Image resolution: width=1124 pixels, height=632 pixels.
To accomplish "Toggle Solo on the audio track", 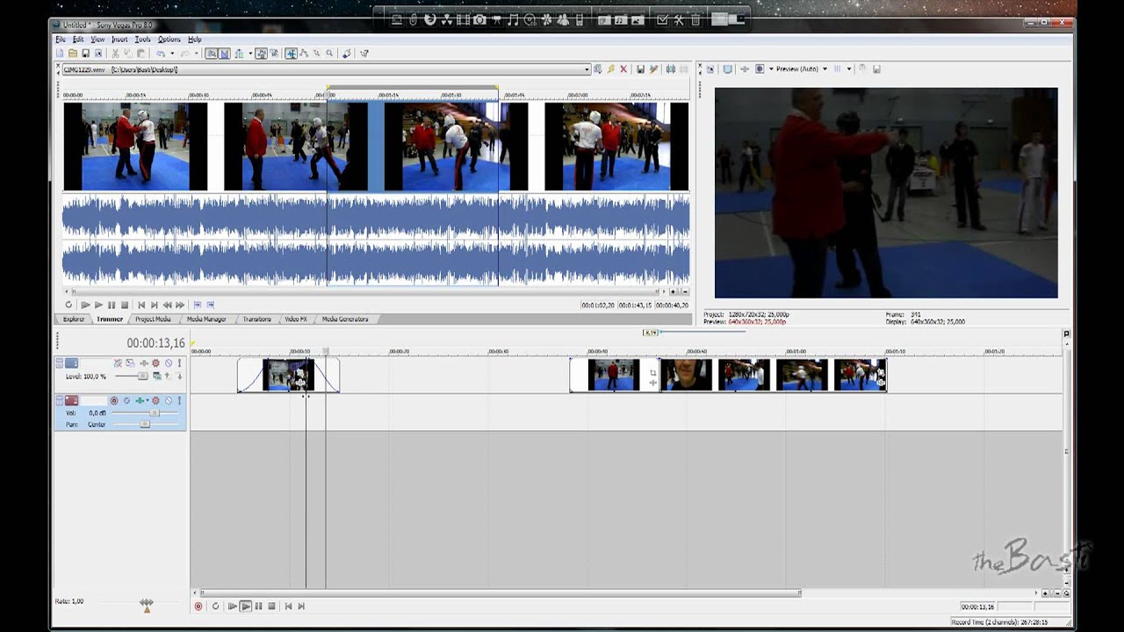I will [179, 400].
